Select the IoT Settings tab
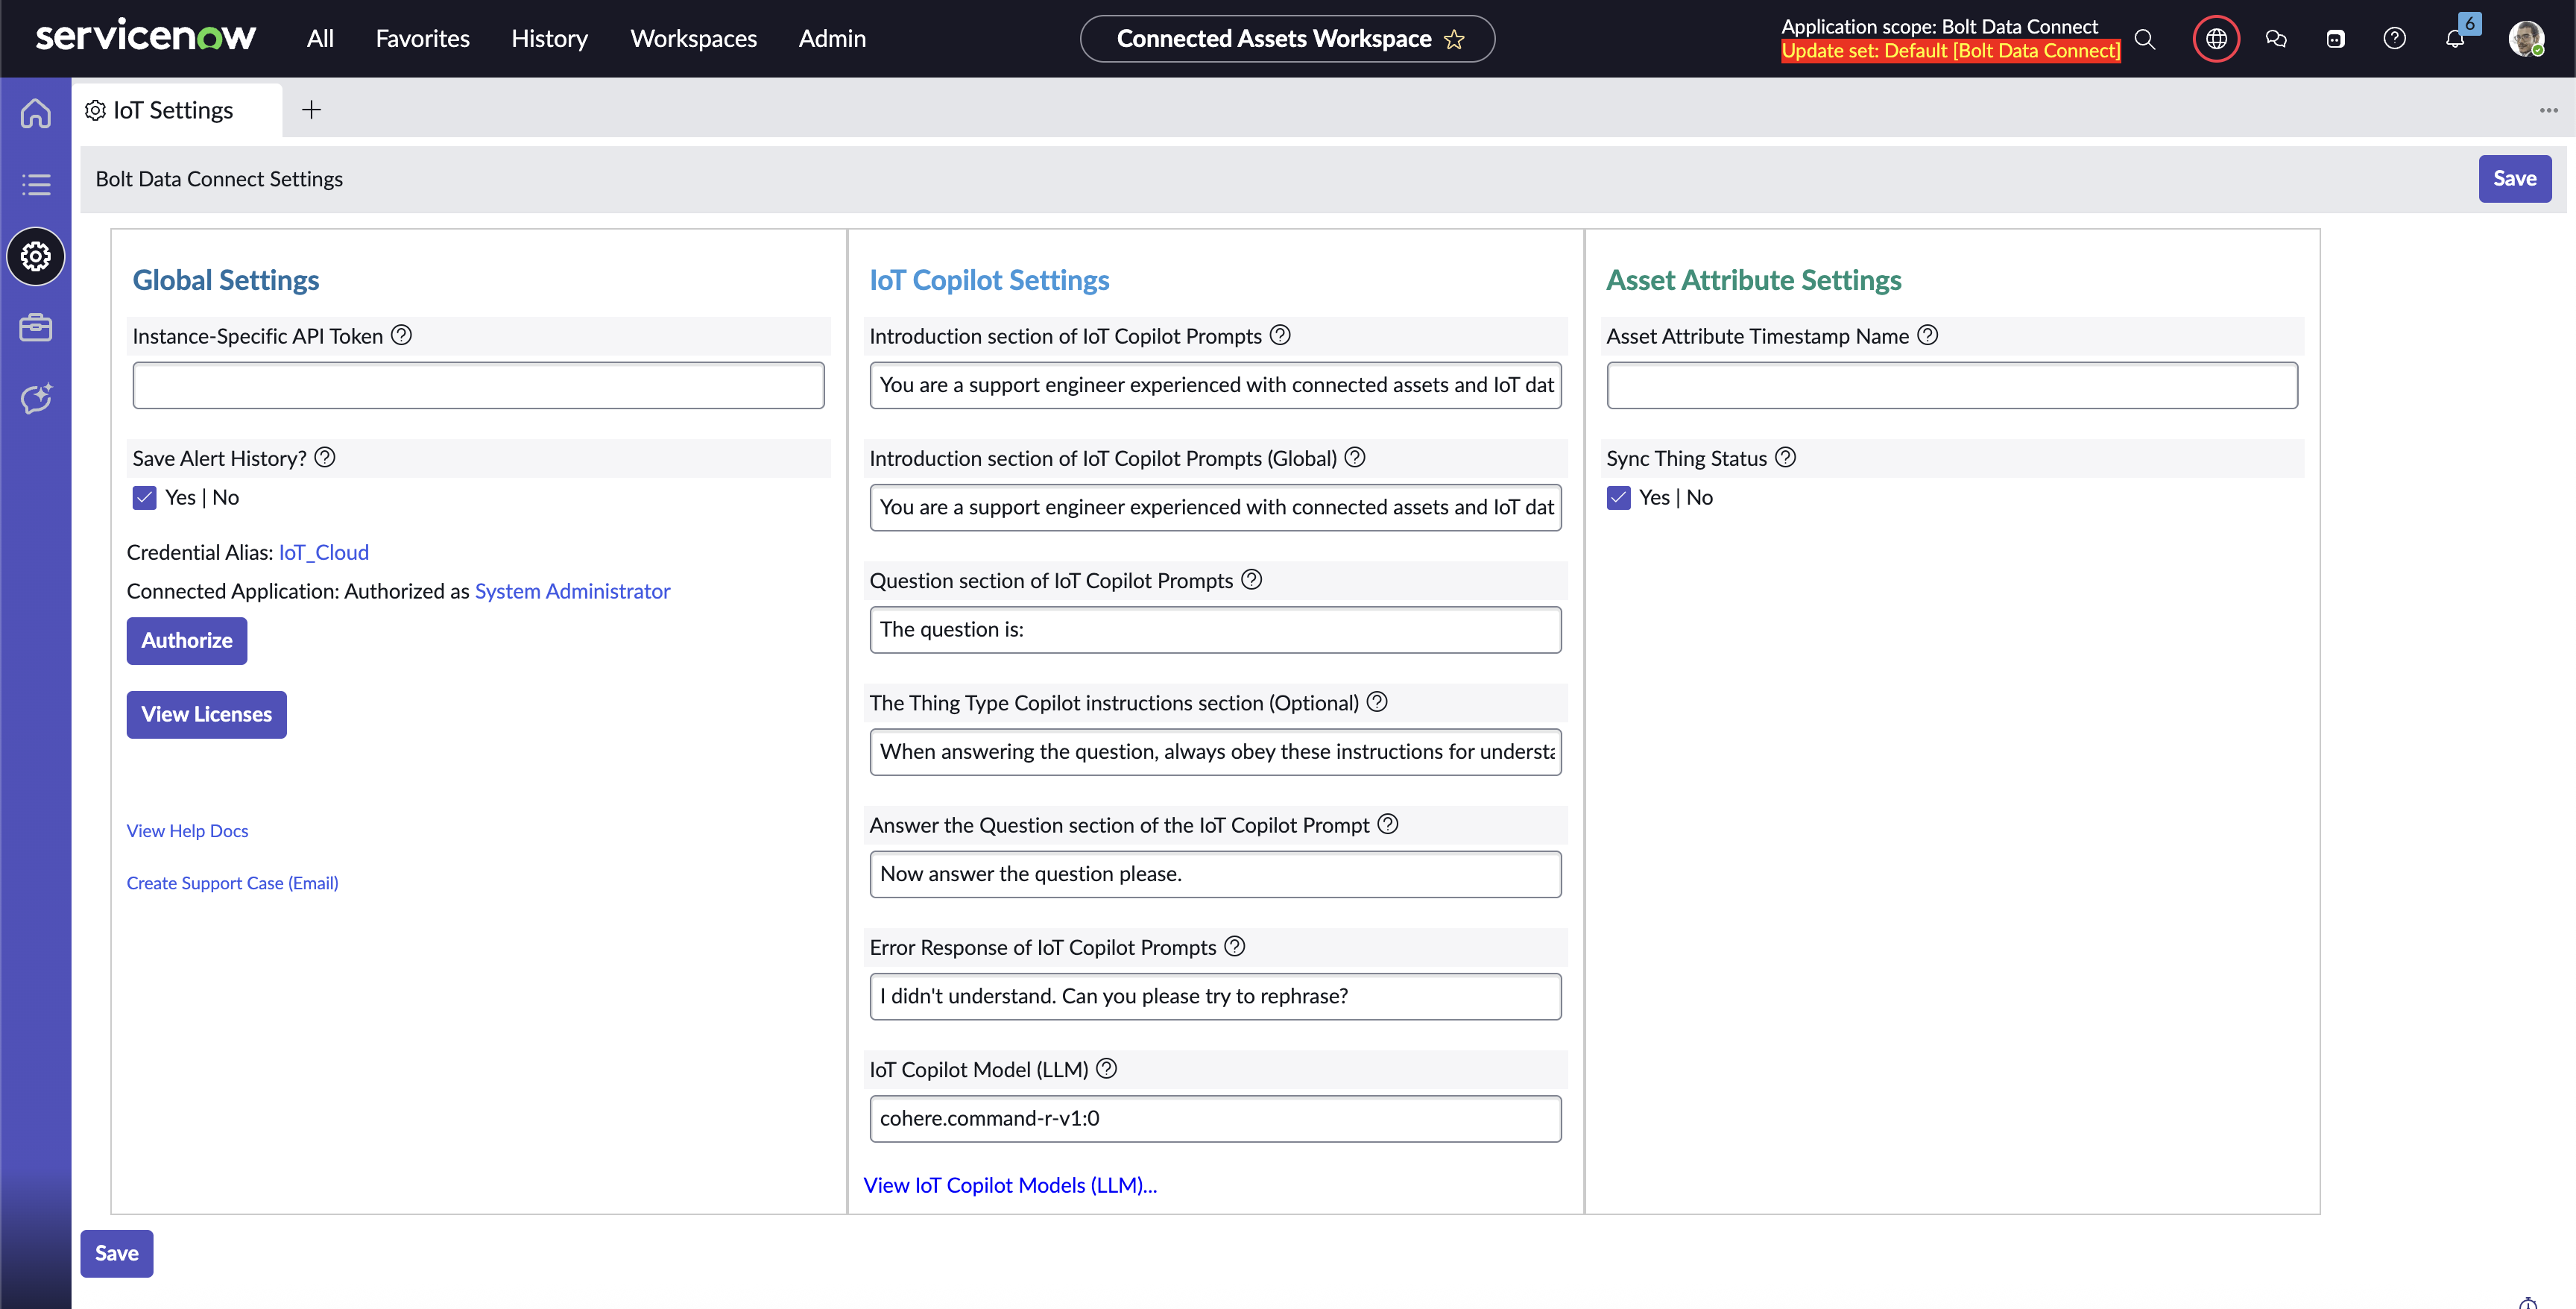The image size is (2576, 1309). click(177, 110)
